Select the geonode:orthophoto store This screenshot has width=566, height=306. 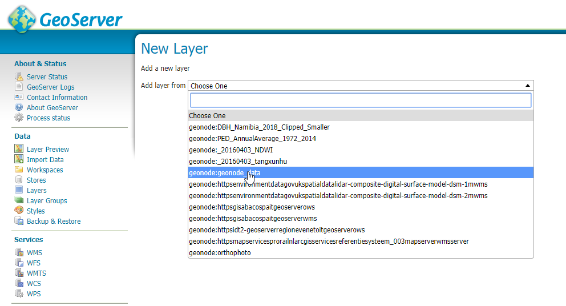tap(361, 252)
